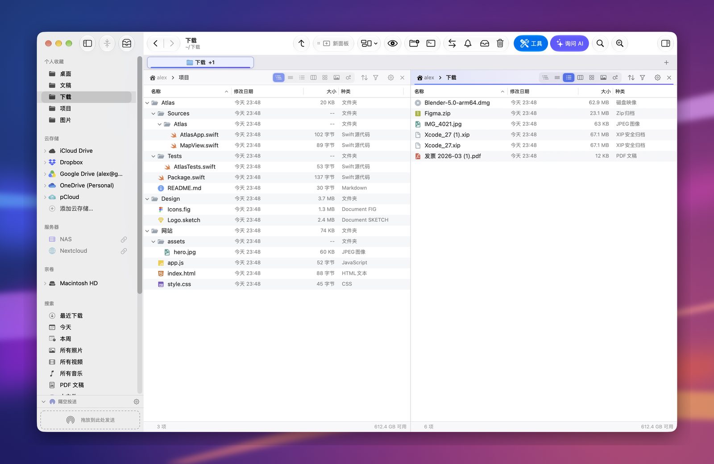Collapse the Design folder
The image size is (714, 464).
[x=147, y=199]
